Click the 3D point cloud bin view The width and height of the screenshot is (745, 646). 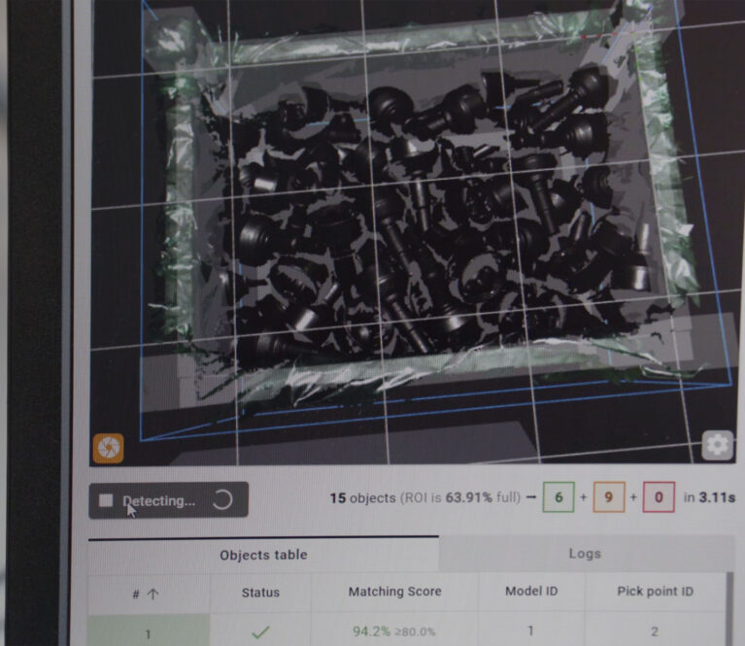tap(413, 231)
